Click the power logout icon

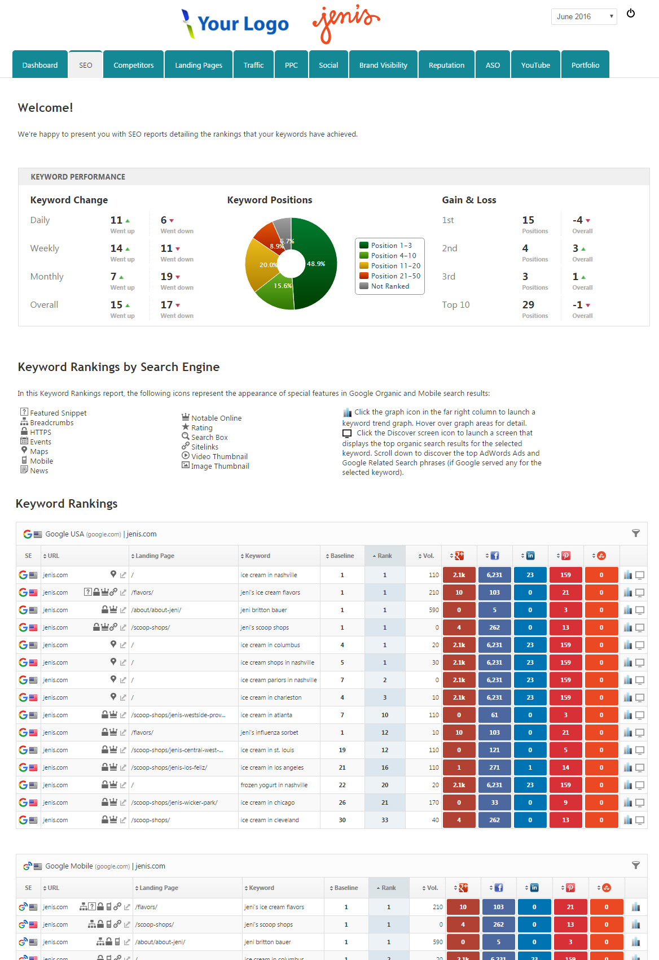click(x=631, y=14)
